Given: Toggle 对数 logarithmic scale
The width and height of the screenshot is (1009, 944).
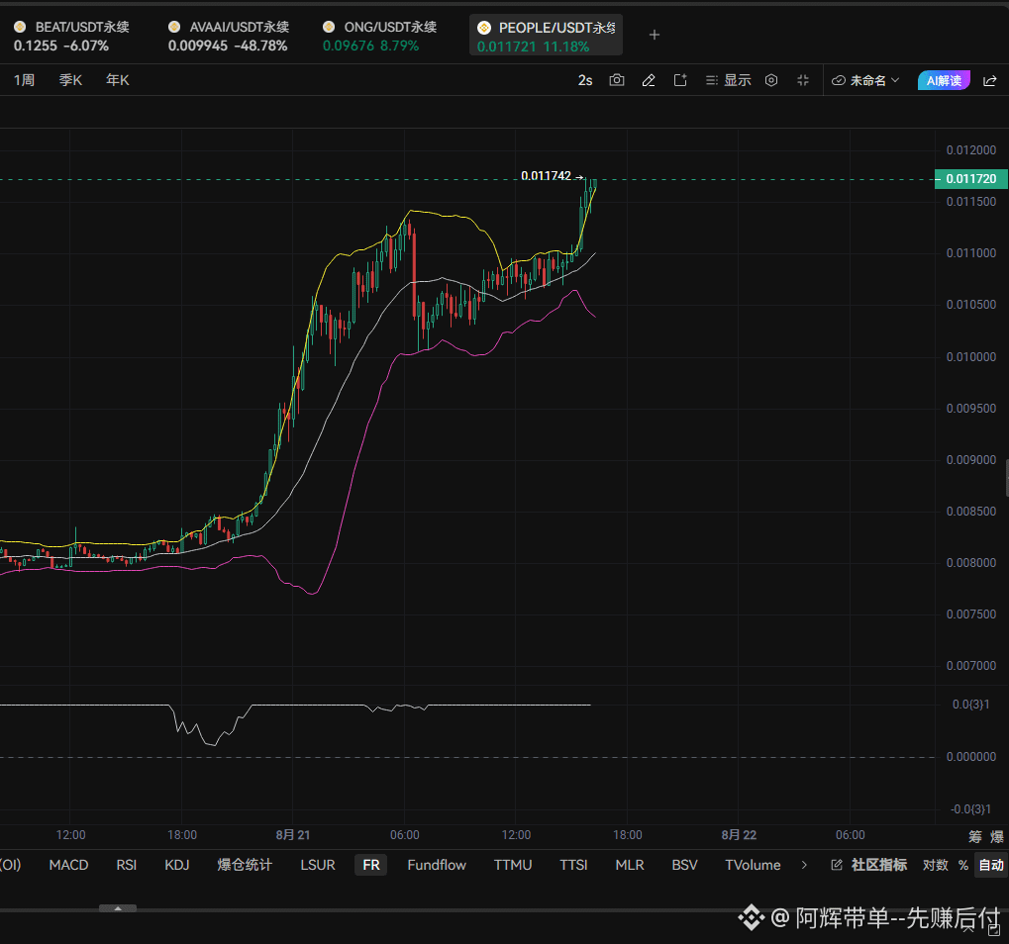Looking at the screenshot, I should [935, 865].
